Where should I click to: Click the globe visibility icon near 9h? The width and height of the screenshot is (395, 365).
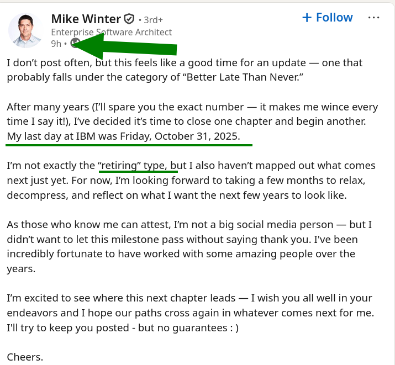pos(75,43)
